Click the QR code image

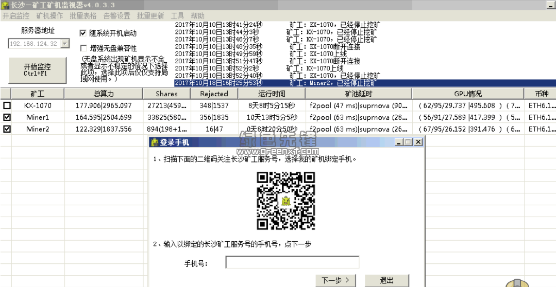tap(286, 201)
